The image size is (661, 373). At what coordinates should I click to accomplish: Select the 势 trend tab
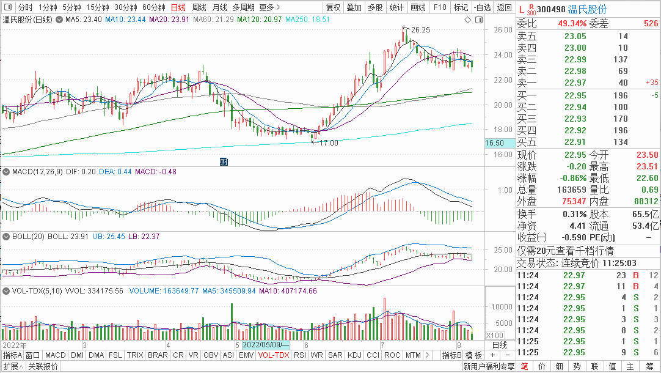[577, 366]
